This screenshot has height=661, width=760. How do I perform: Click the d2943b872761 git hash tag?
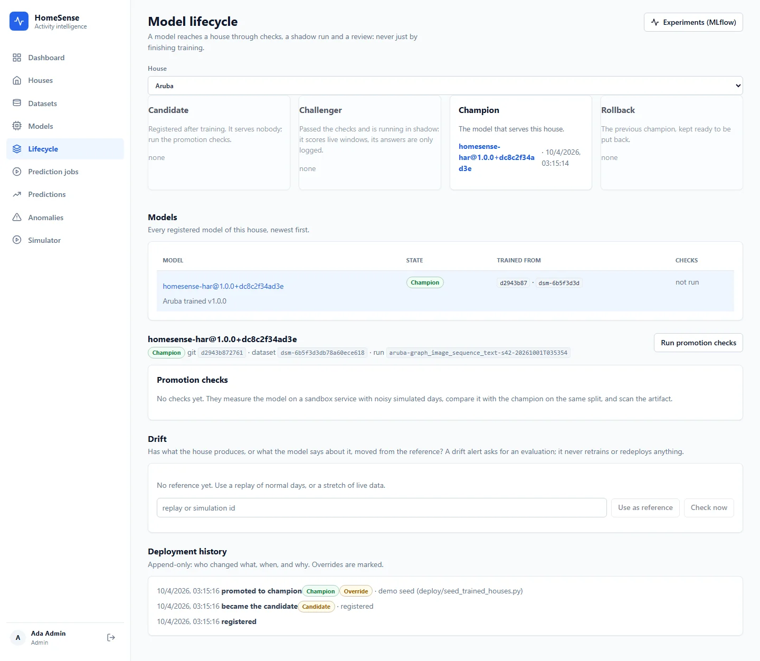(x=222, y=353)
